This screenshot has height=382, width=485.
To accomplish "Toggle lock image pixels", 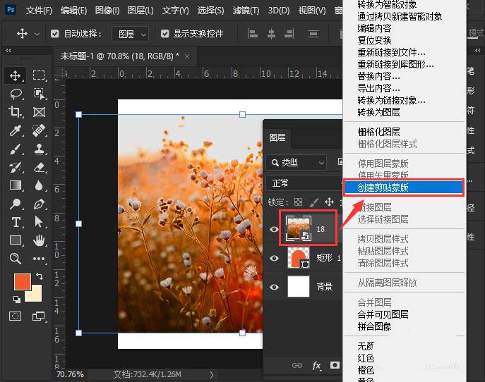I will (x=313, y=202).
